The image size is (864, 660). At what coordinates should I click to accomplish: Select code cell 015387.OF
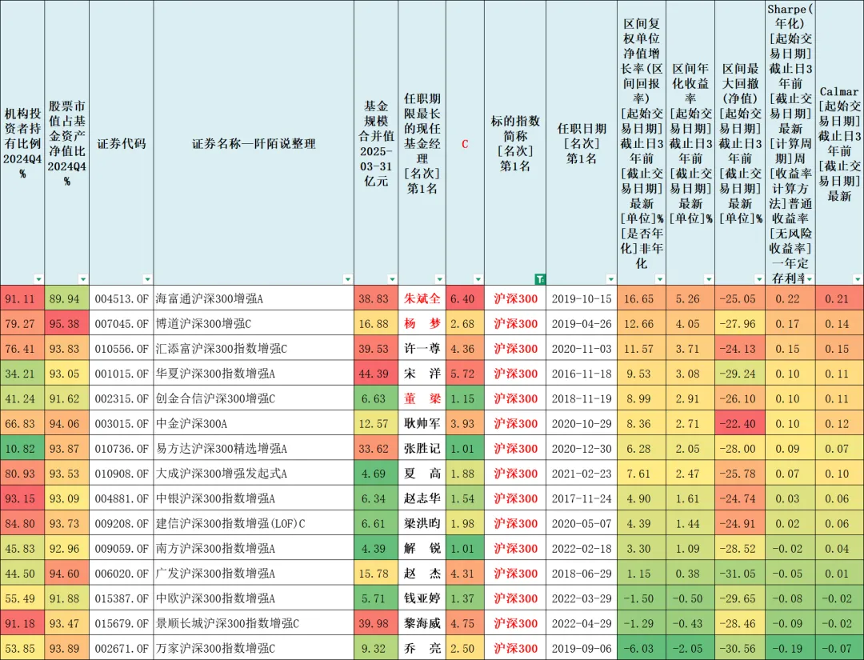coord(122,598)
